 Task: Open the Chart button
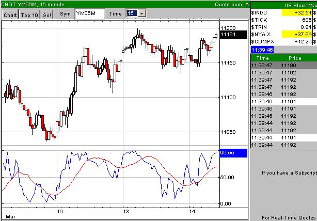[x=10, y=15]
